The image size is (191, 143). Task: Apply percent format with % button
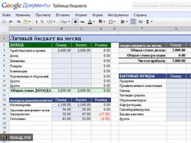(42, 22)
